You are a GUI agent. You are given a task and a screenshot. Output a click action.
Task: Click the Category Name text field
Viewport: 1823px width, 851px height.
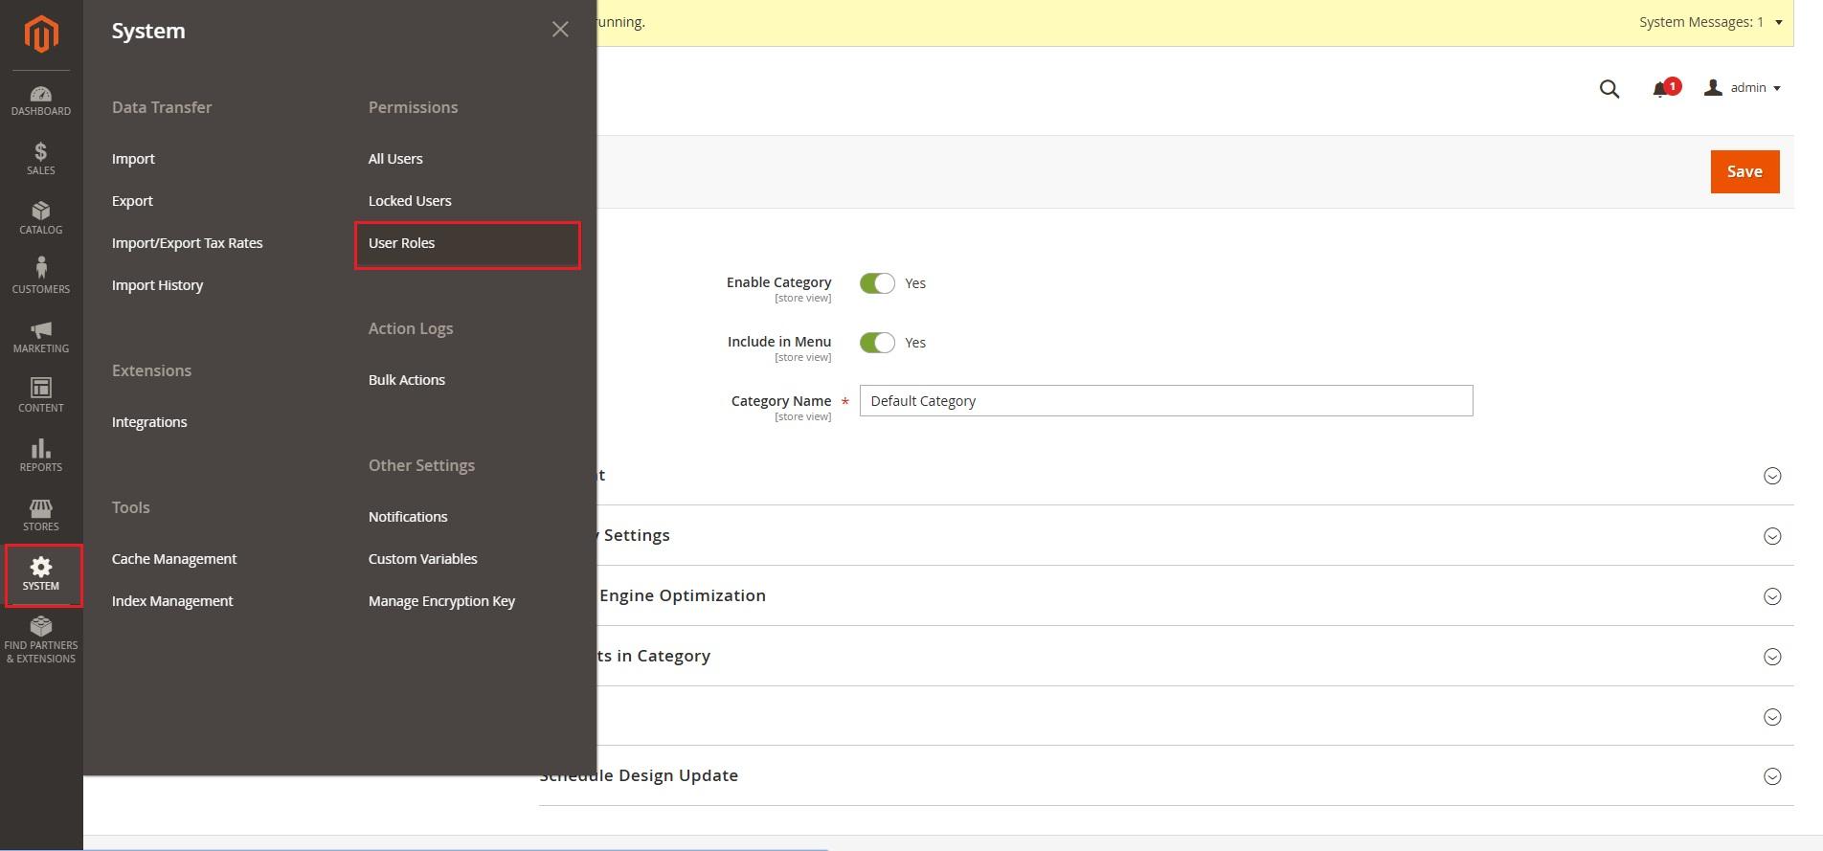1165,401
